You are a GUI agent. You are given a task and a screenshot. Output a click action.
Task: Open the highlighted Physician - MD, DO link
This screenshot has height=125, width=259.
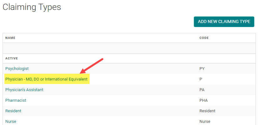[x=46, y=79]
